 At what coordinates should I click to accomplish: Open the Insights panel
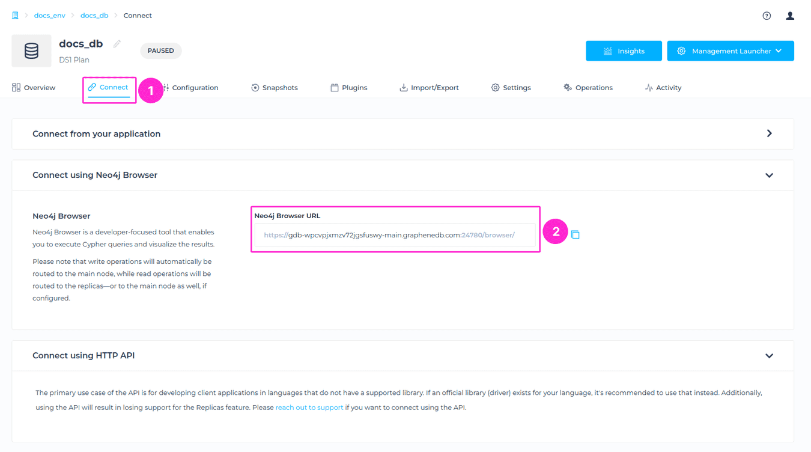click(624, 50)
